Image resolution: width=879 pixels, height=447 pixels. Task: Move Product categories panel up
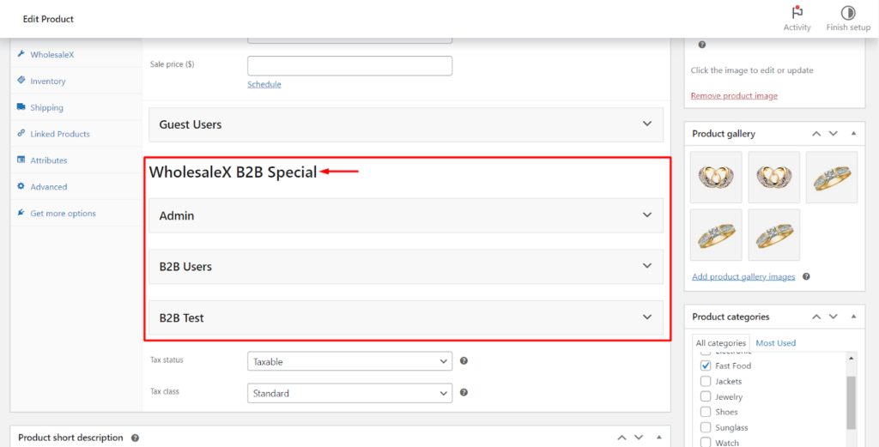(816, 317)
